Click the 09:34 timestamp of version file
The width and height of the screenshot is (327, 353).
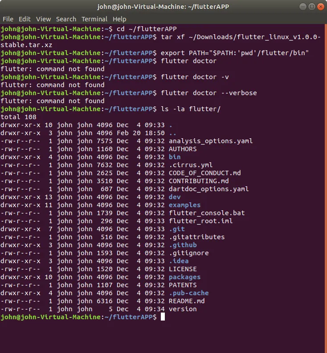(x=155, y=309)
